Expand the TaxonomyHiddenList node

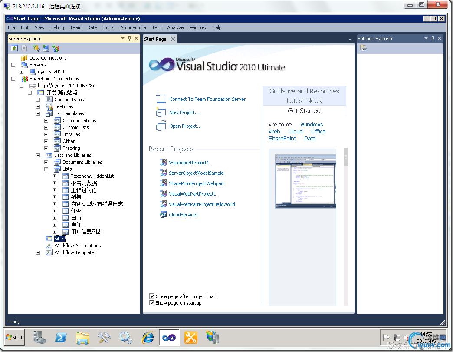(54, 176)
